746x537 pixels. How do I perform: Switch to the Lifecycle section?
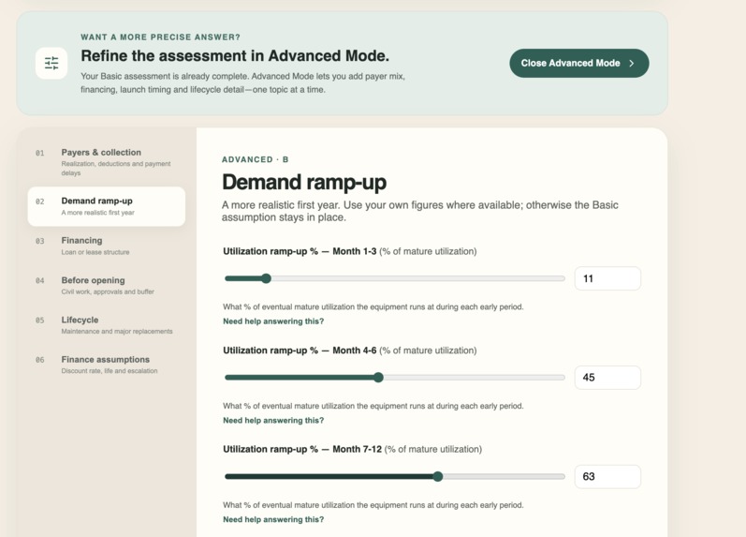107,325
